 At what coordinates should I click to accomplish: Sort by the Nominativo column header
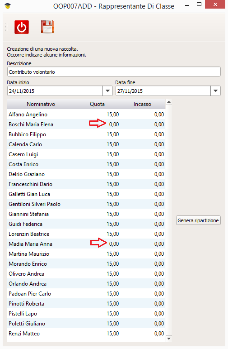(41, 104)
